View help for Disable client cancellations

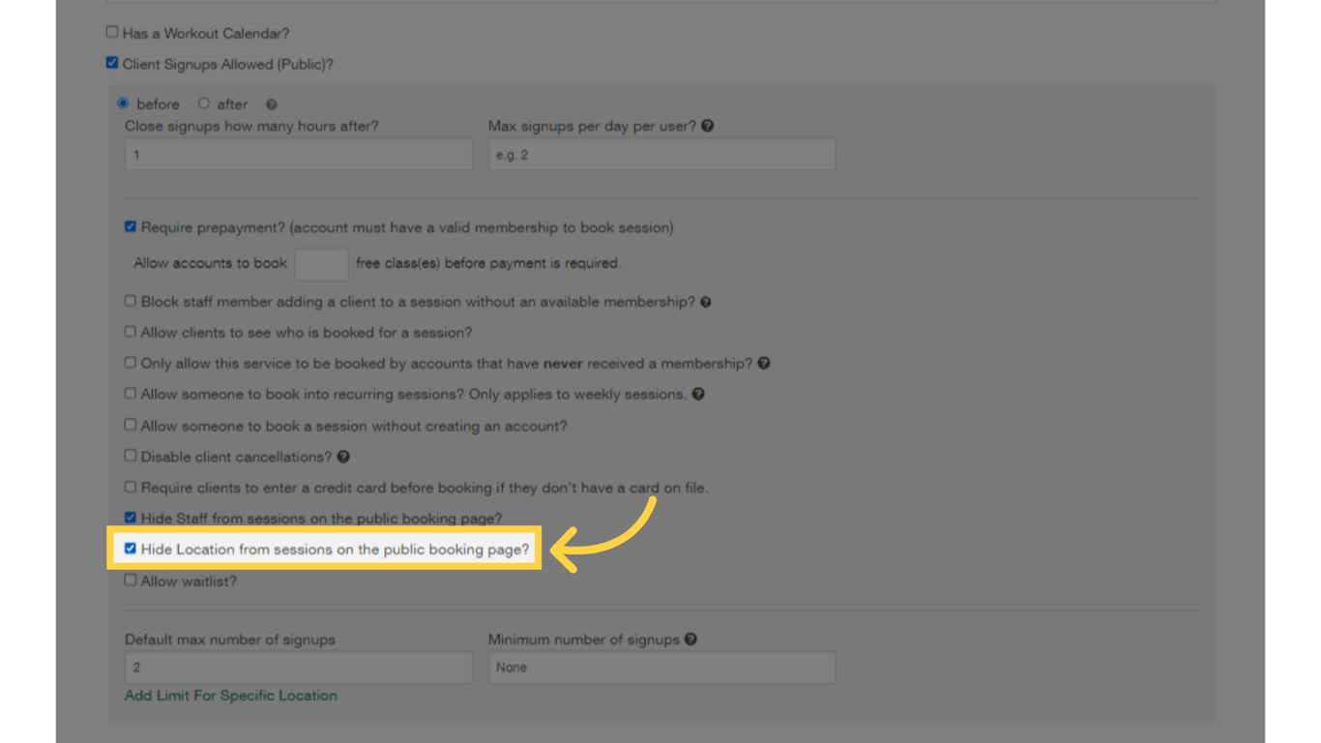tap(345, 456)
